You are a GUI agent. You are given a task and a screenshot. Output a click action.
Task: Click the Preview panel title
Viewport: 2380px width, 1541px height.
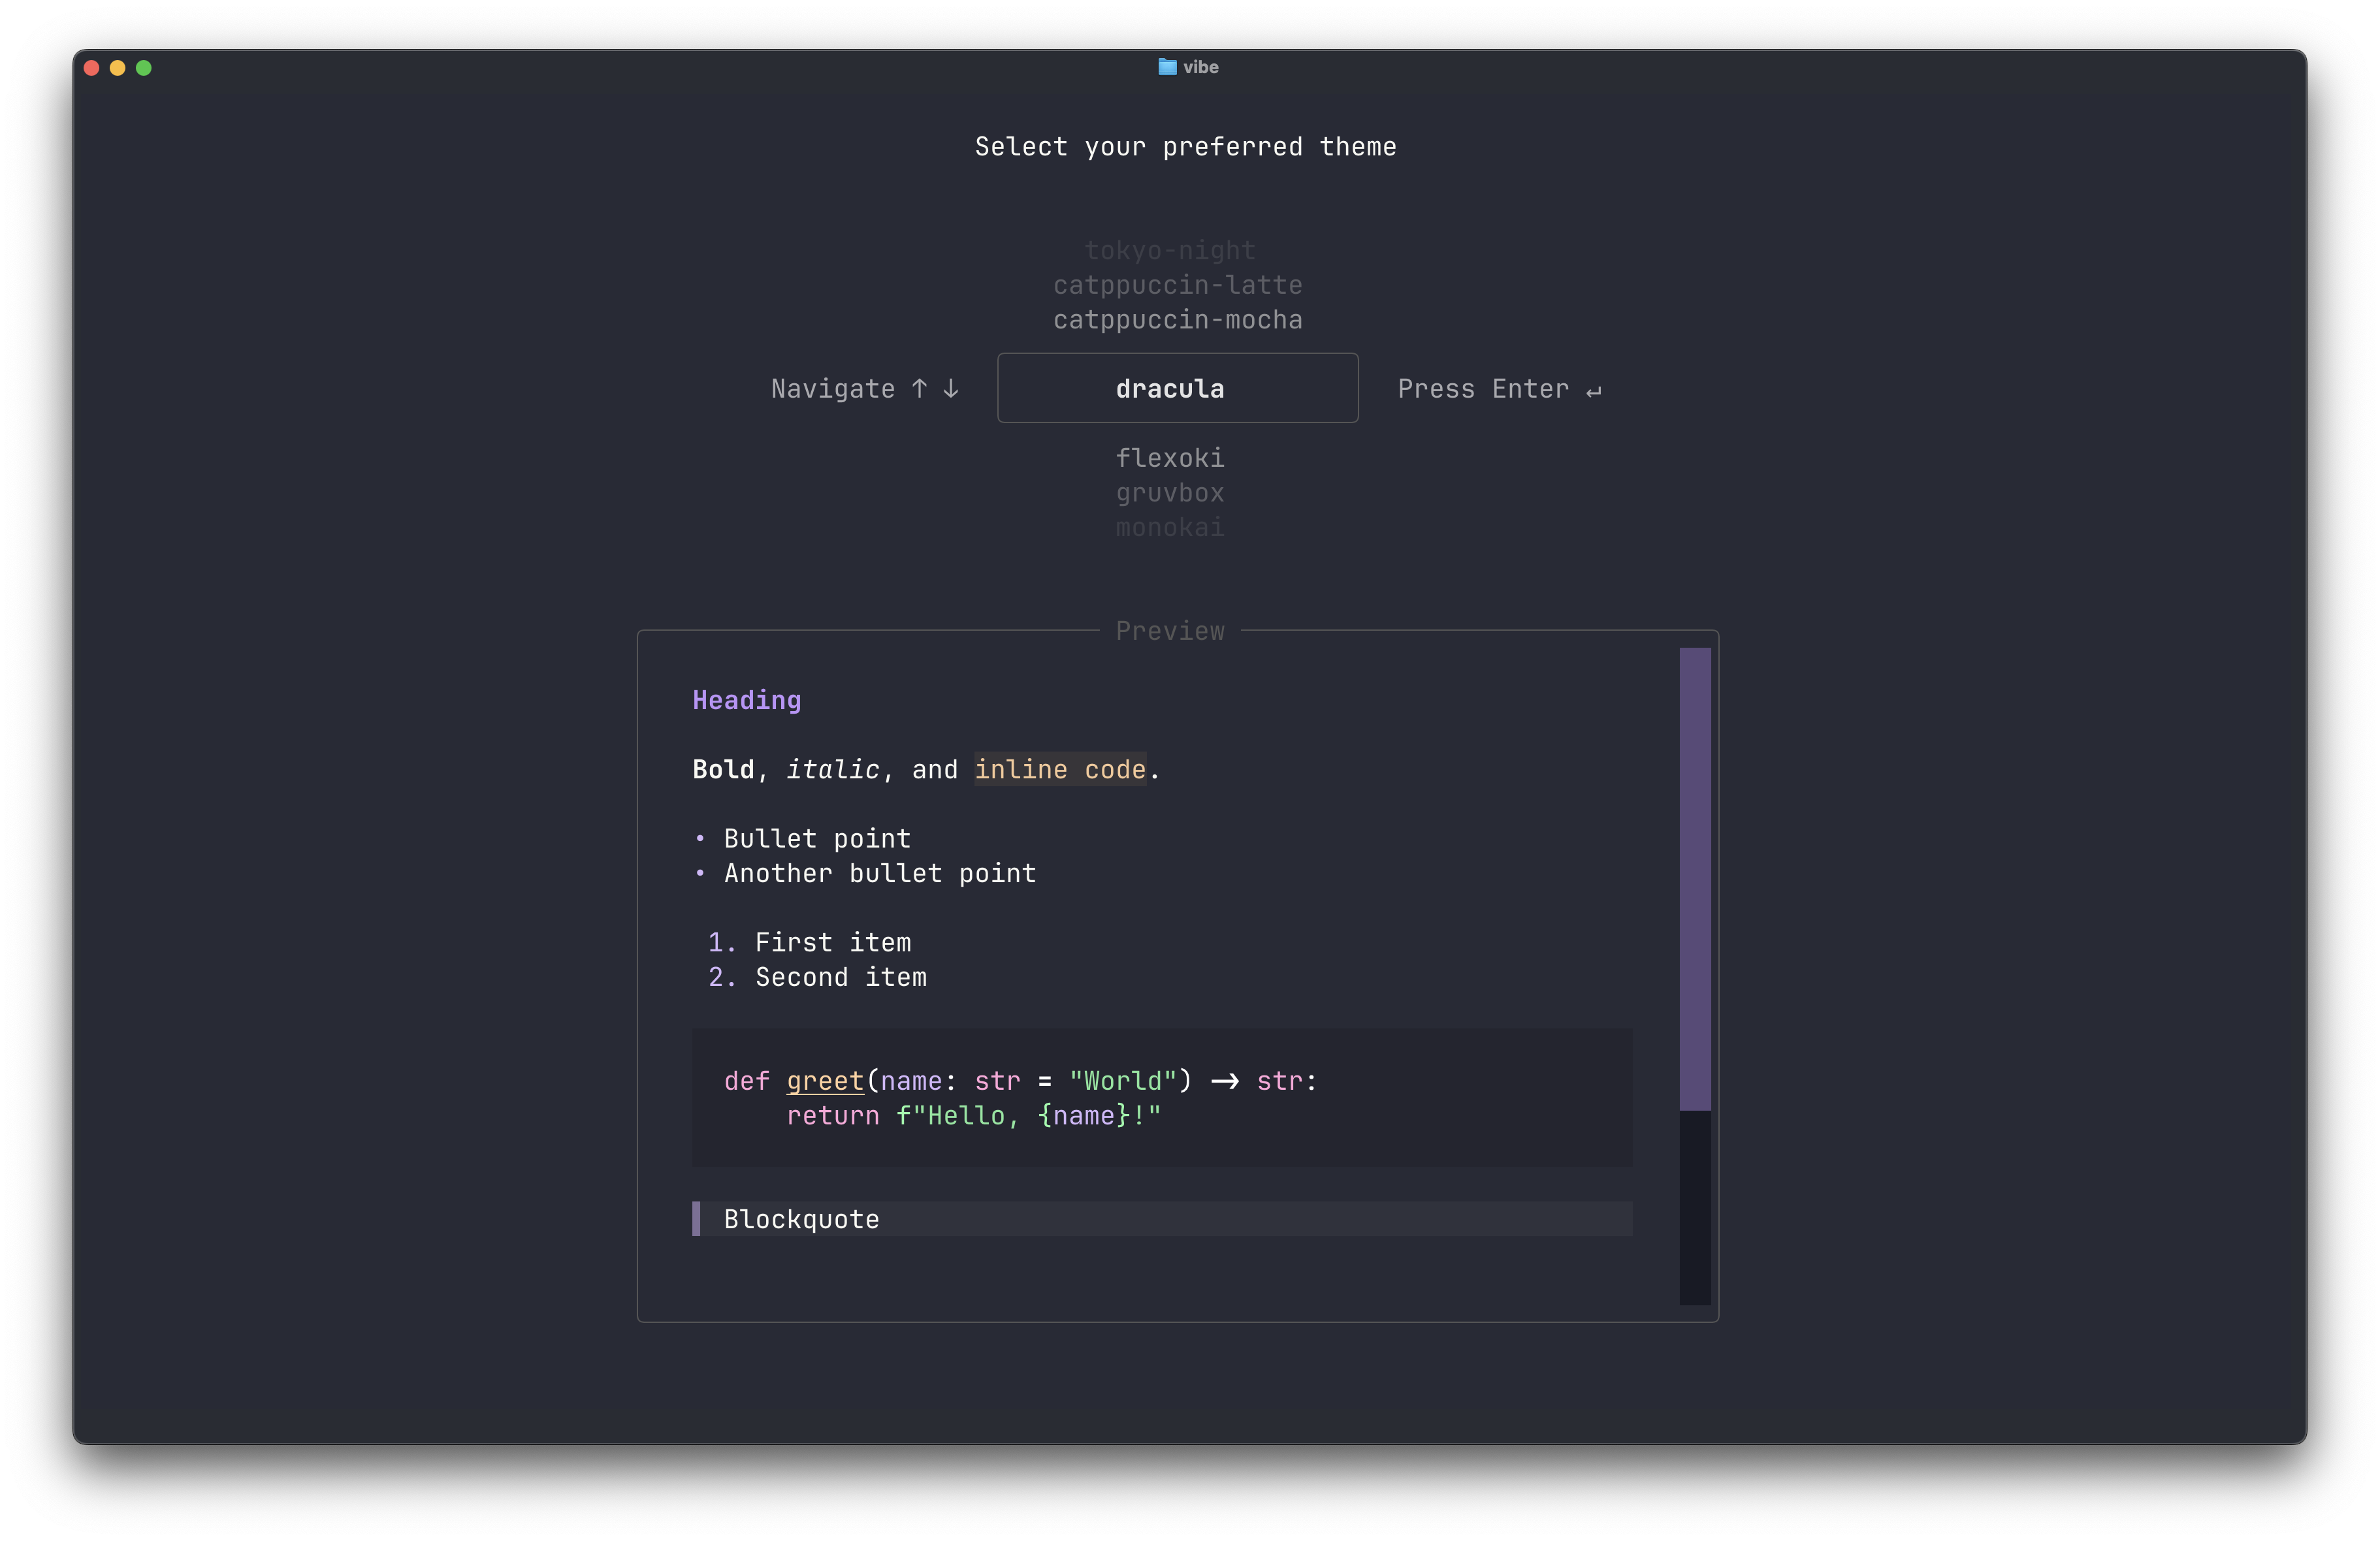click(x=1170, y=630)
